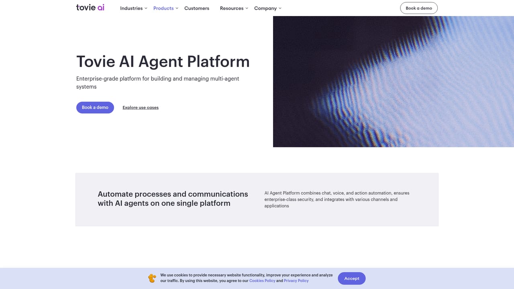
Task: Expand the Products chevron
Action: click(x=177, y=8)
